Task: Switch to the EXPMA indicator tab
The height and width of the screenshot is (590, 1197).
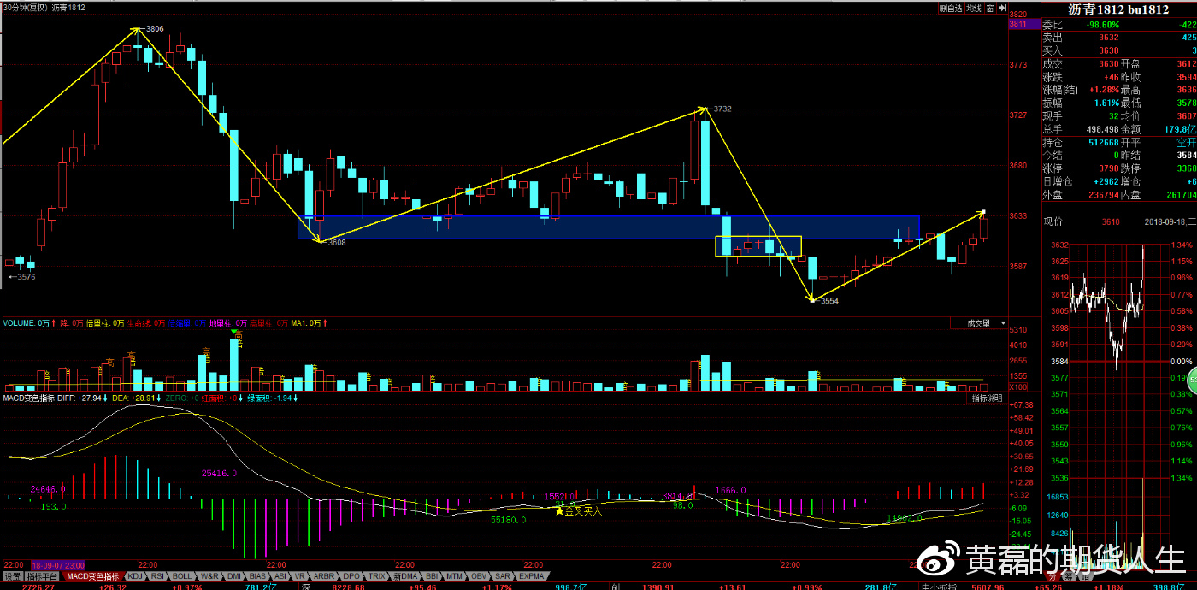Action: click(x=531, y=576)
